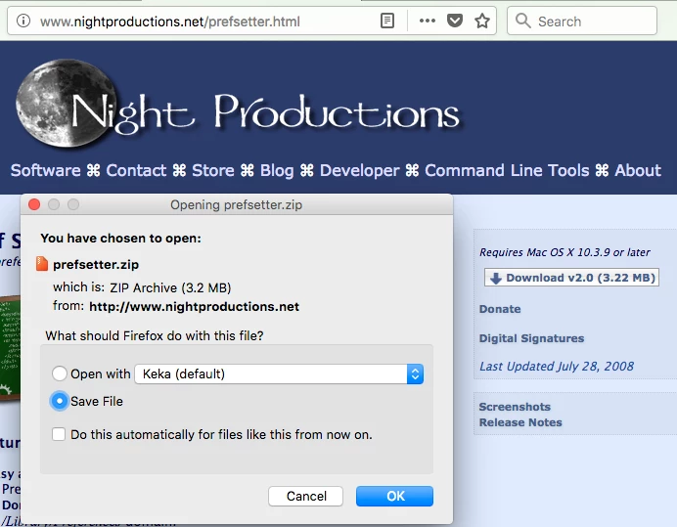Click the Cancel button
The width and height of the screenshot is (677, 527).
pyautogui.click(x=305, y=496)
